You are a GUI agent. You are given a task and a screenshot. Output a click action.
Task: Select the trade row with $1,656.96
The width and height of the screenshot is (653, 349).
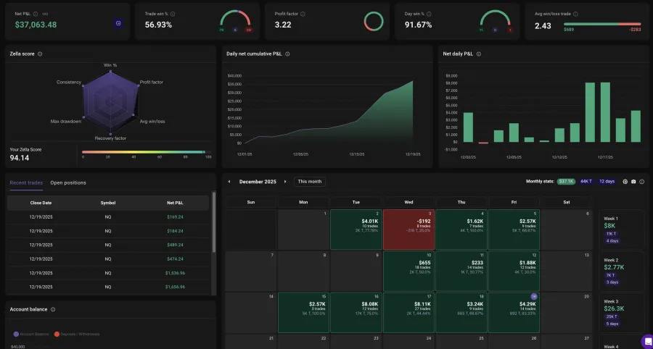pos(108,287)
